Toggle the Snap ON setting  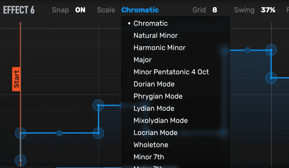(80, 10)
